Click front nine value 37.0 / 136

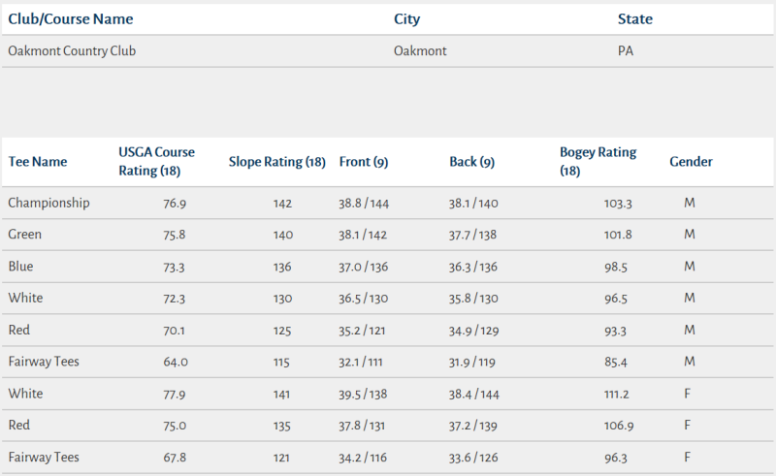point(363,268)
